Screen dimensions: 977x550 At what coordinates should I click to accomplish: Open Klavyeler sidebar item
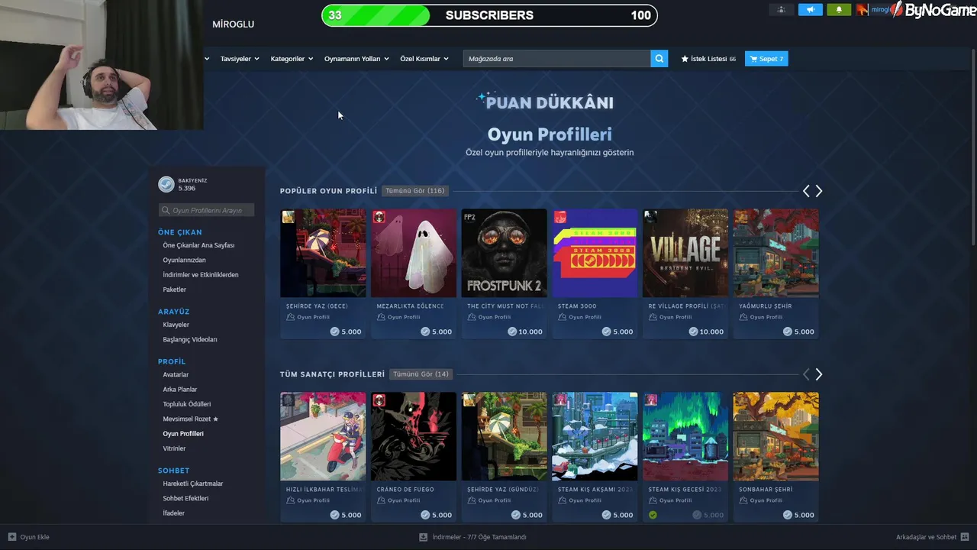point(176,325)
